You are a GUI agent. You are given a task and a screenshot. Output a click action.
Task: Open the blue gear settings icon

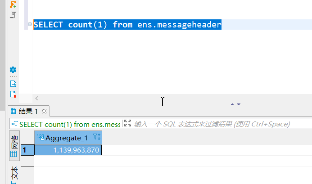coord(13,70)
